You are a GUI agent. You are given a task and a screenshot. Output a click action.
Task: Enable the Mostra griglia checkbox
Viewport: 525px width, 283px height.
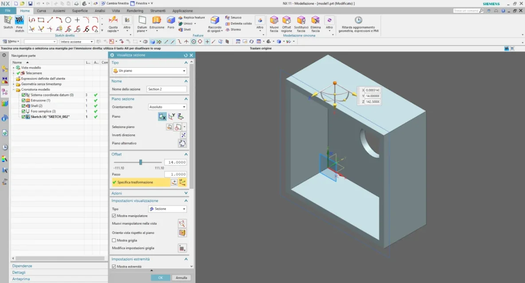coord(114,240)
